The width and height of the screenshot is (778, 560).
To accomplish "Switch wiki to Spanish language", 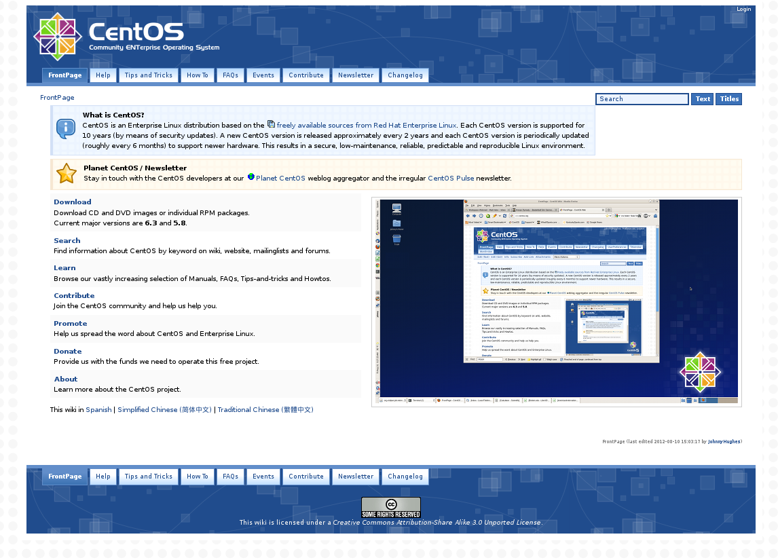I will [x=98, y=410].
